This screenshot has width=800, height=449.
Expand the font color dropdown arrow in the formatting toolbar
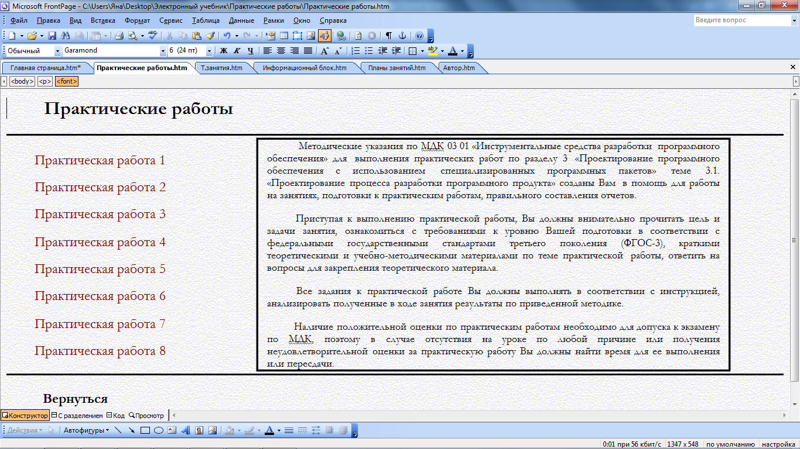[x=462, y=51]
